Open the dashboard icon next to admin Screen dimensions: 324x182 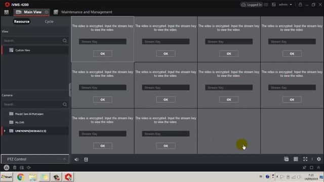[273, 5]
